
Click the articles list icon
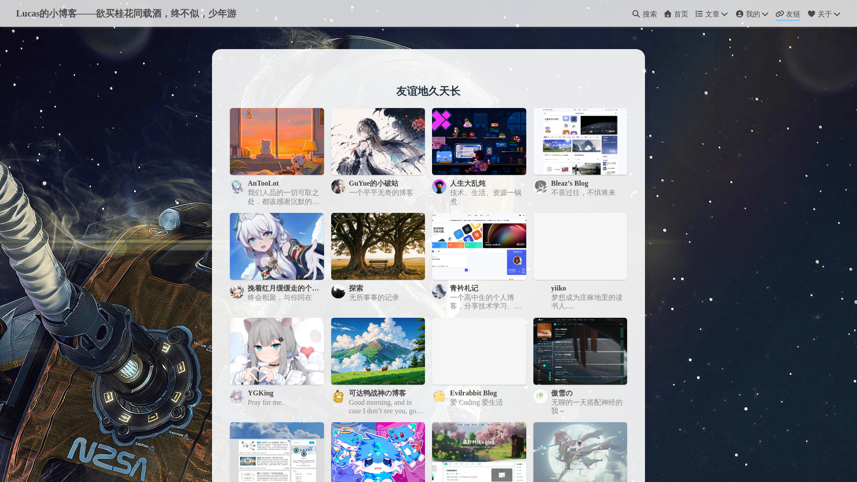[699, 14]
